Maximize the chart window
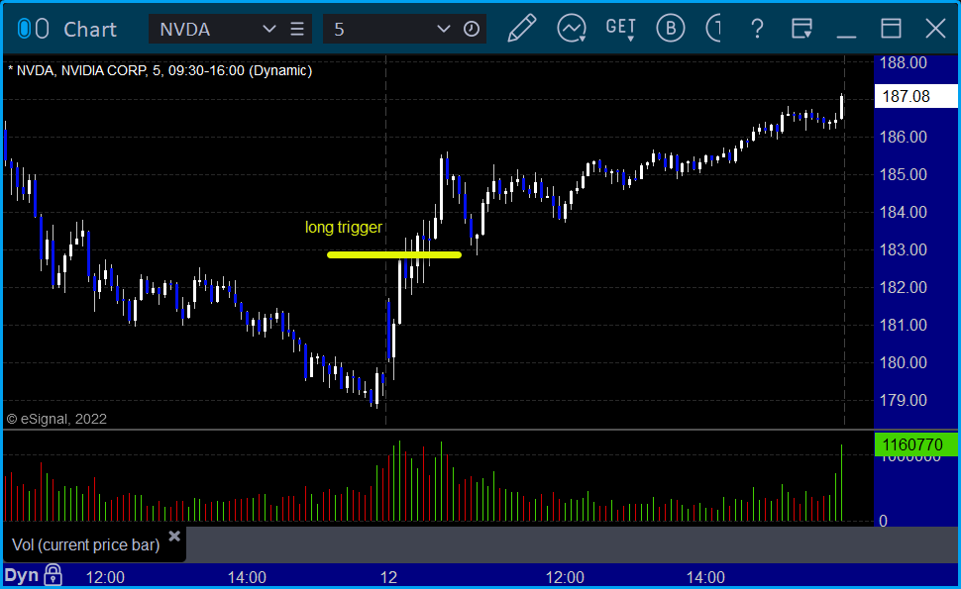Viewport: 961px width, 589px height. 891,29
